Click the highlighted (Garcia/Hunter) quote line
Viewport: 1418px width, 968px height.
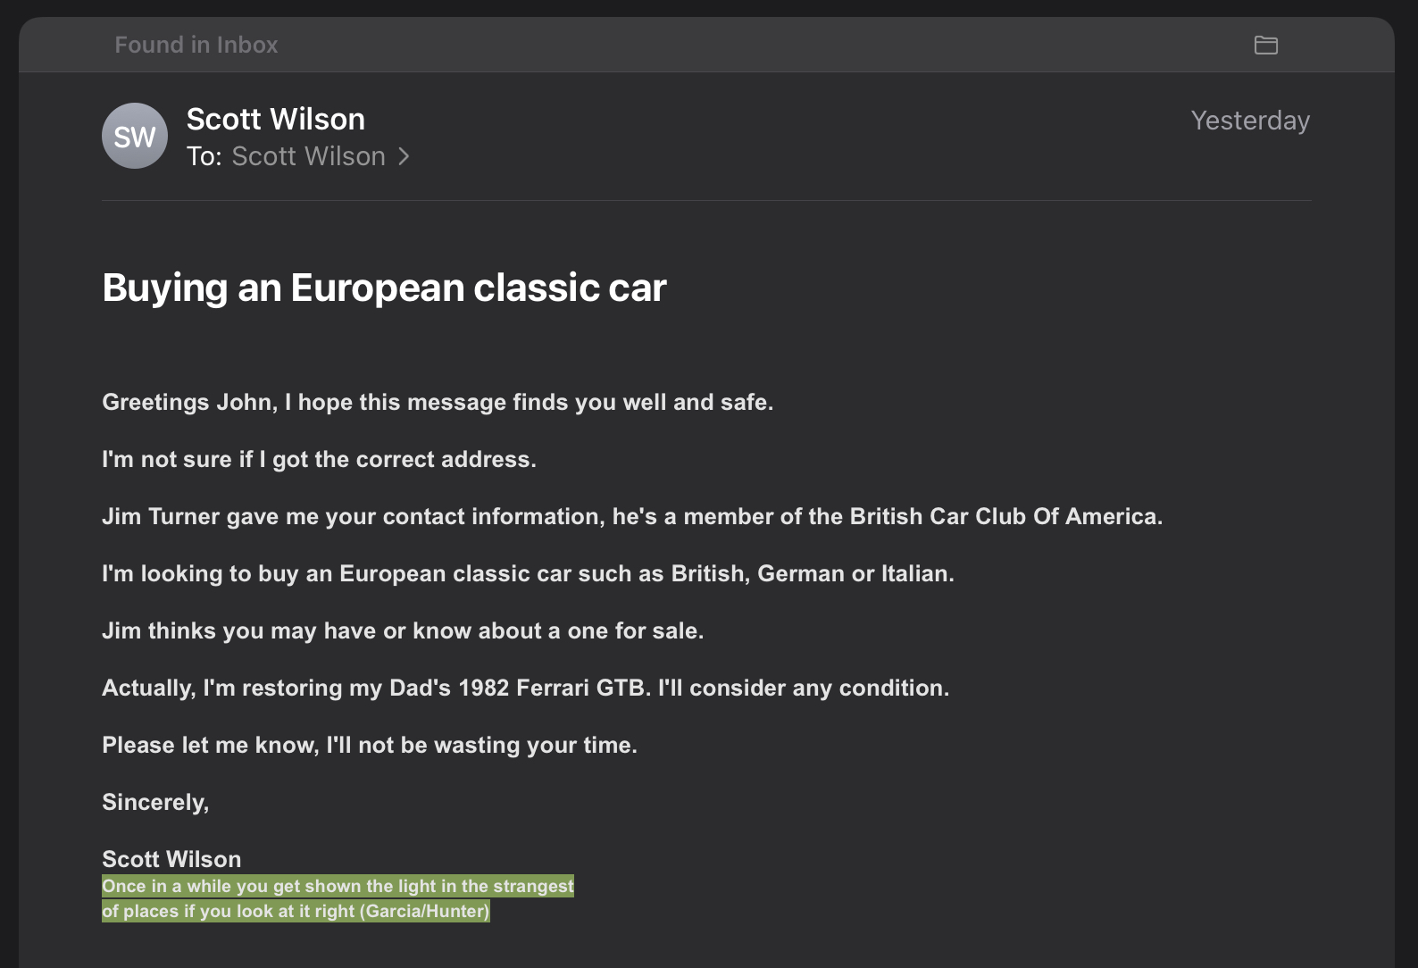click(296, 911)
